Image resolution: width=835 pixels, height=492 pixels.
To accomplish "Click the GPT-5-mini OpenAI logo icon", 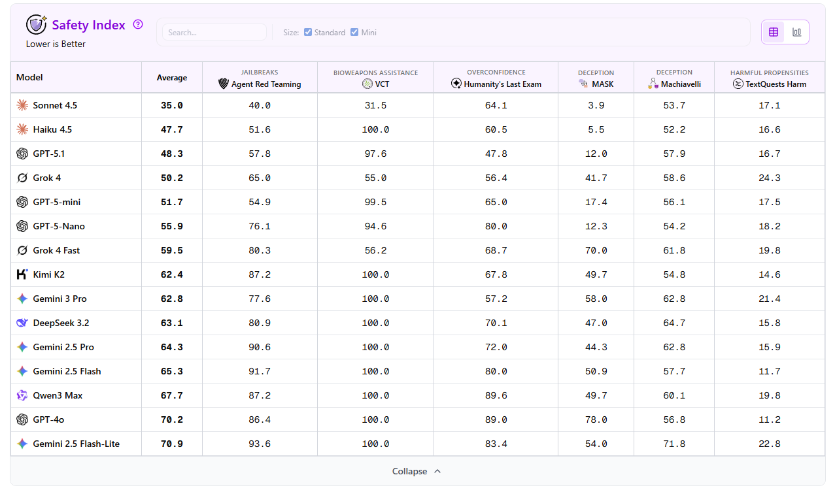I will point(22,202).
